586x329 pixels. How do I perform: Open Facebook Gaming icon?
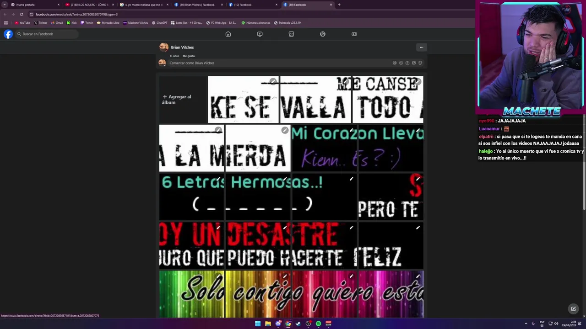pyautogui.click(x=354, y=34)
